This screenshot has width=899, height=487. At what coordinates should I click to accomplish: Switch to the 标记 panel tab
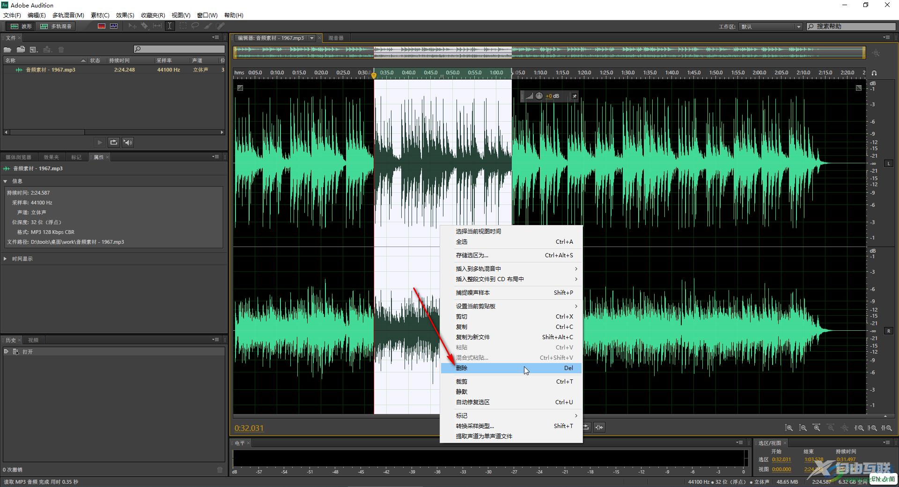pos(76,157)
